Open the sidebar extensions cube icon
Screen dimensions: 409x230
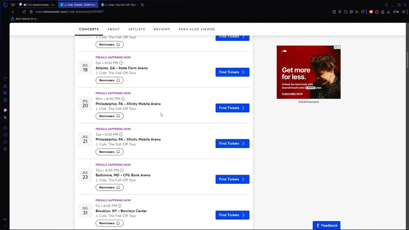pos(5,142)
